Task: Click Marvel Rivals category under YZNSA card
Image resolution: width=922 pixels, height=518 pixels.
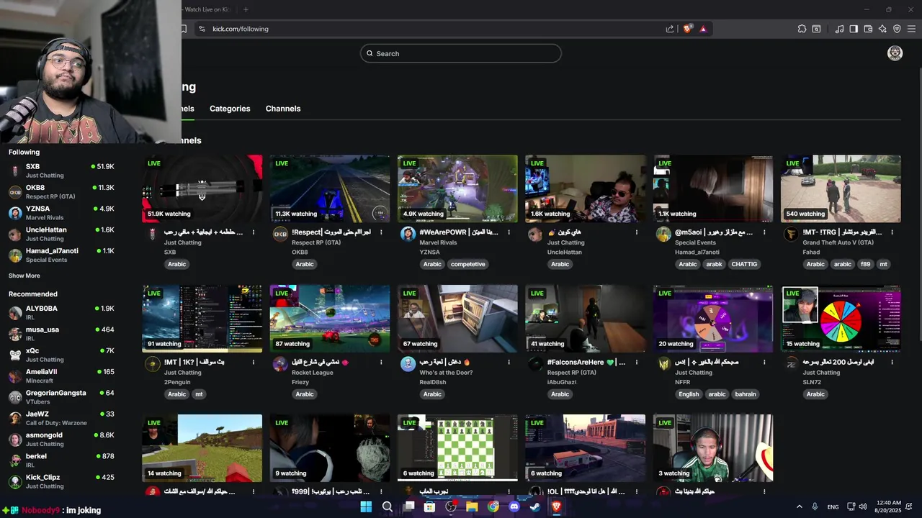Action: tap(439, 242)
